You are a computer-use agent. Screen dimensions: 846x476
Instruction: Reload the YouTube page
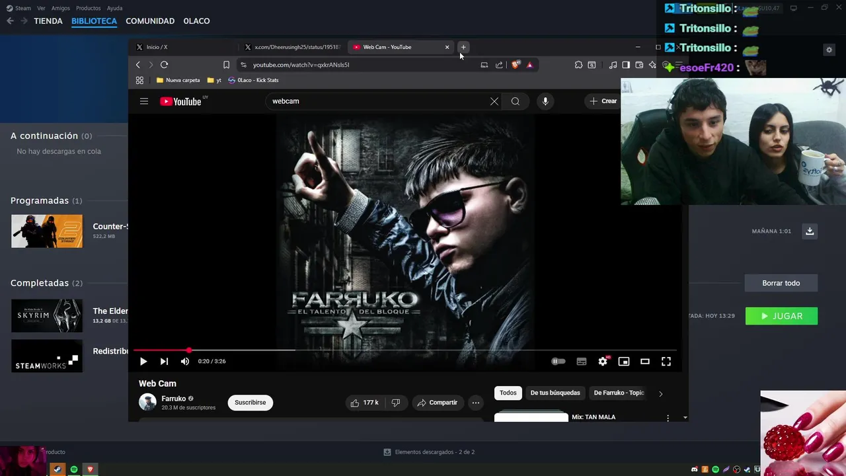pos(164,65)
